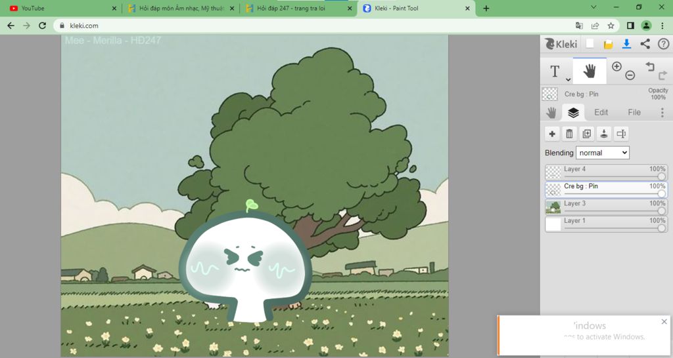The width and height of the screenshot is (673, 358).
Task: Select the Cre bg : Pin layer
Action: pos(606,189)
